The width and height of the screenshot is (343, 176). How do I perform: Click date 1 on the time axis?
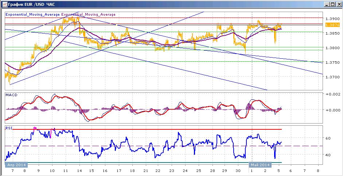coord(252,170)
